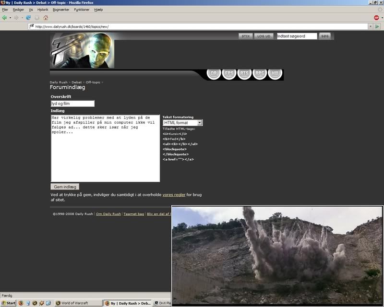Open the RTS section icon
The image size is (384, 307).
point(244,73)
